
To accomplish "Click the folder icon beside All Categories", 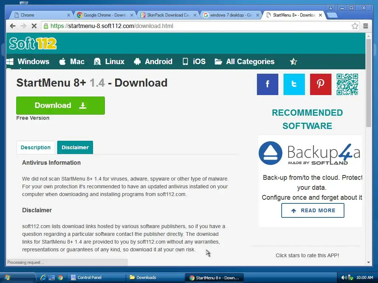I will tap(219, 62).
